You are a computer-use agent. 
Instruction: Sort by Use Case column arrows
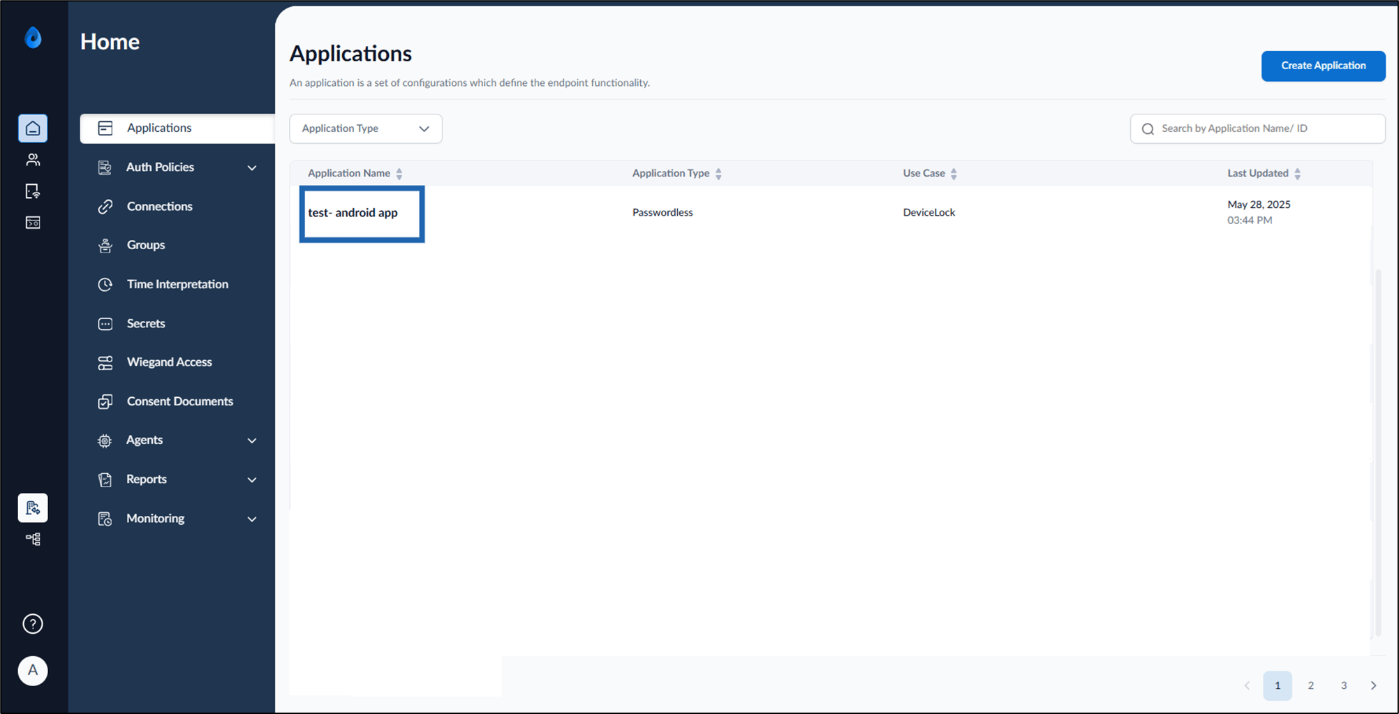[954, 174]
